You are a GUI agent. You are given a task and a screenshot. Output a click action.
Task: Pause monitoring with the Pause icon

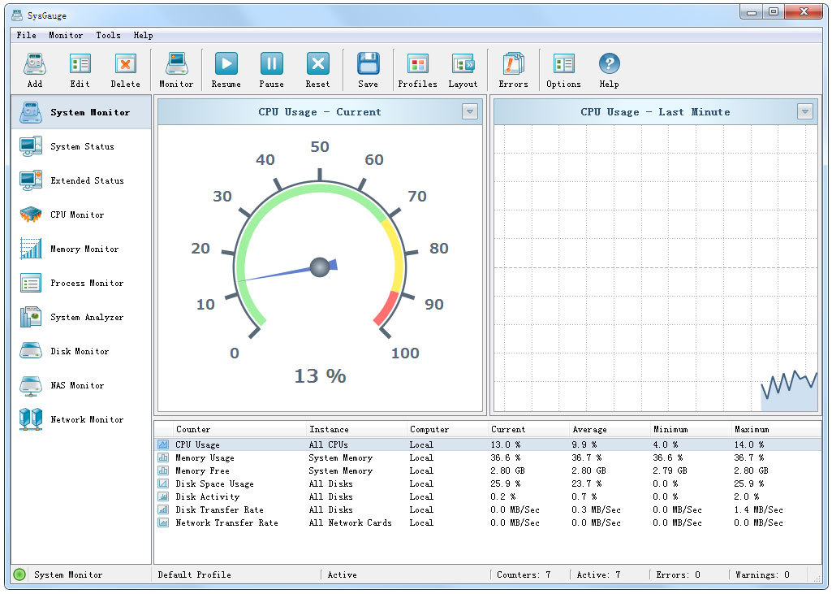point(271,65)
